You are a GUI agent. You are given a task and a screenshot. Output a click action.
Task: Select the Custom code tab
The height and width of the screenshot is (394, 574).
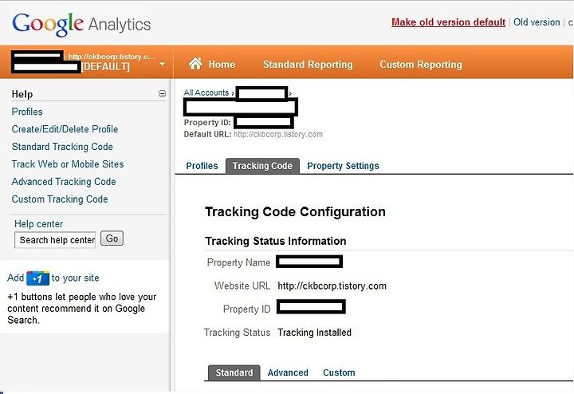[x=339, y=372]
